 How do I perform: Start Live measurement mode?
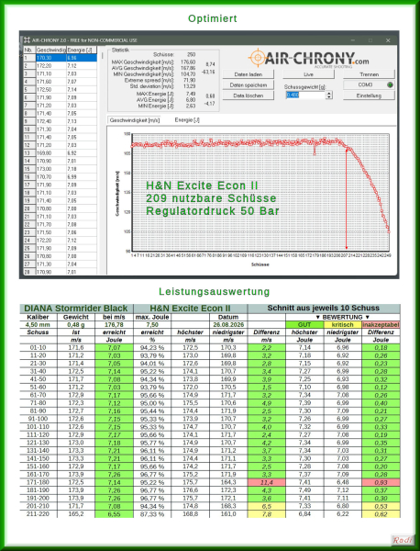pos(308,74)
